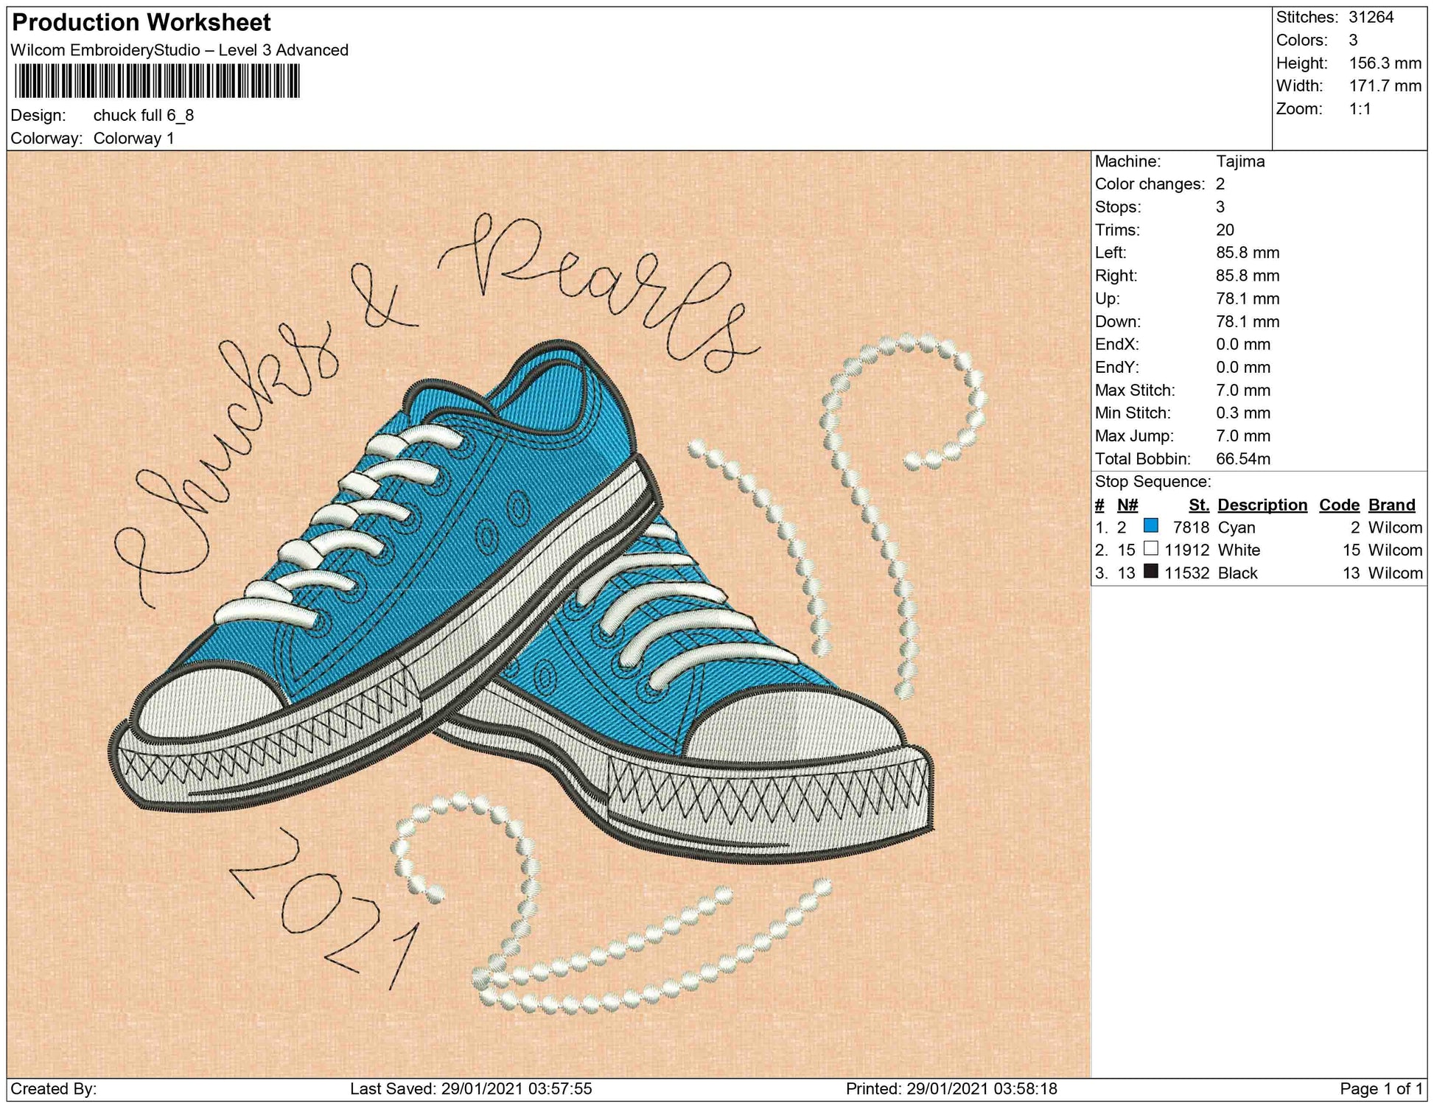
Task: Click the Page 1 of 1 footer
Action: tap(1381, 1089)
